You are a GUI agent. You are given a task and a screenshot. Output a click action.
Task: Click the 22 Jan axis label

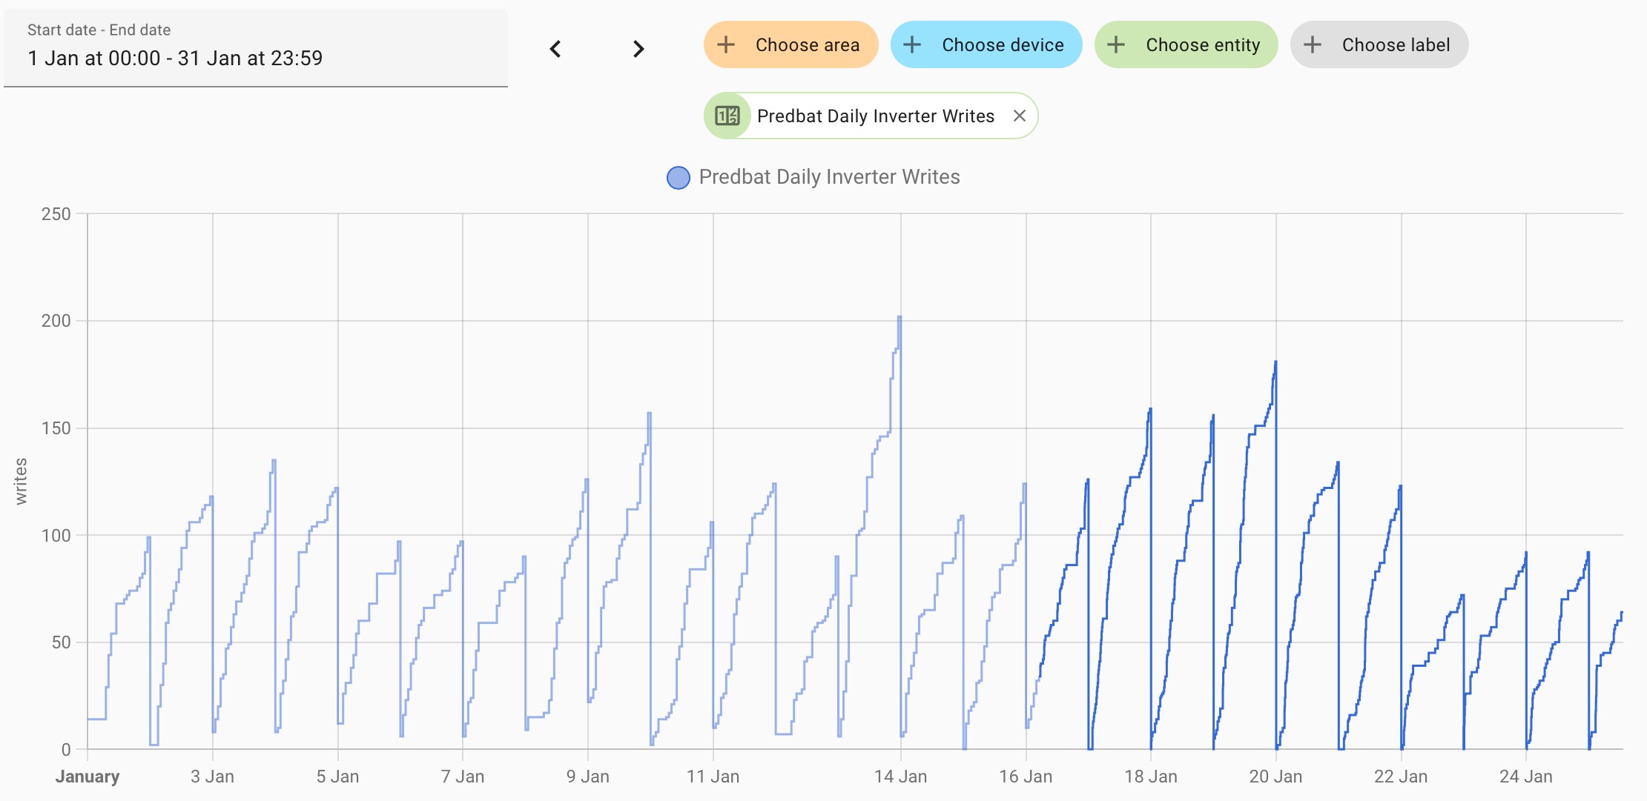point(1401,777)
